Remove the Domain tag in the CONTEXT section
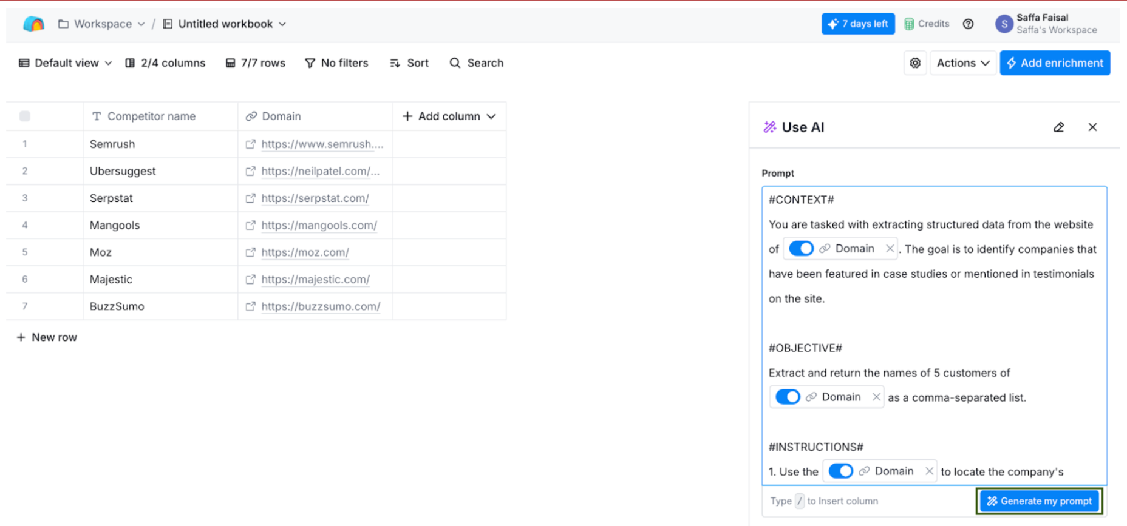The image size is (1127, 526). [x=890, y=249]
